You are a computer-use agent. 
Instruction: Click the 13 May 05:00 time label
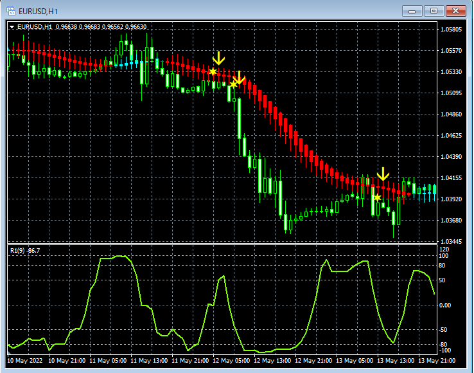click(x=355, y=361)
